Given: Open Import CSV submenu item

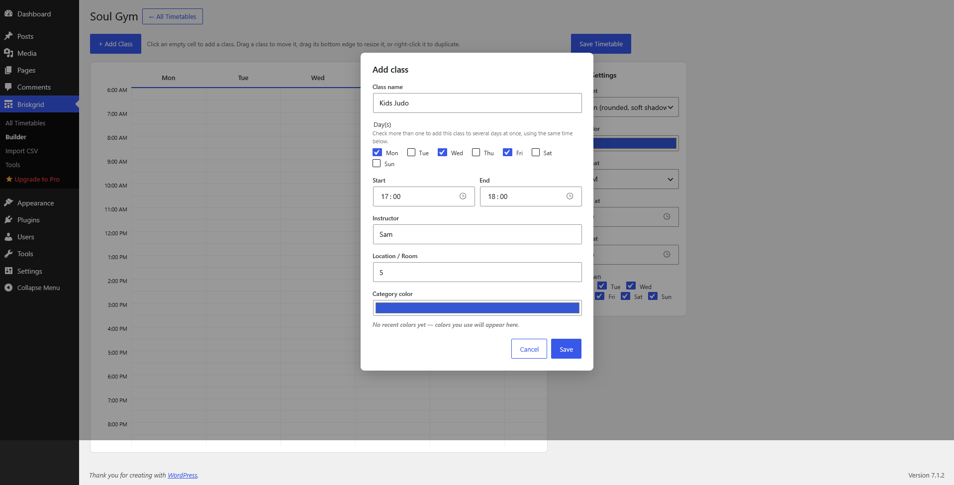Looking at the screenshot, I should [21, 151].
